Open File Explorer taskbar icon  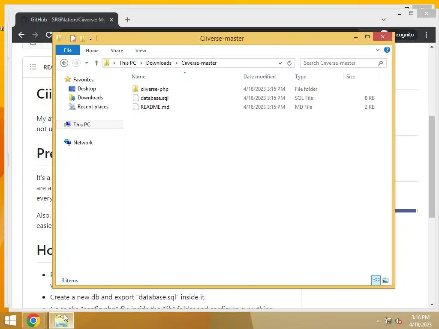pyautogui.click(x=61, y=320)
